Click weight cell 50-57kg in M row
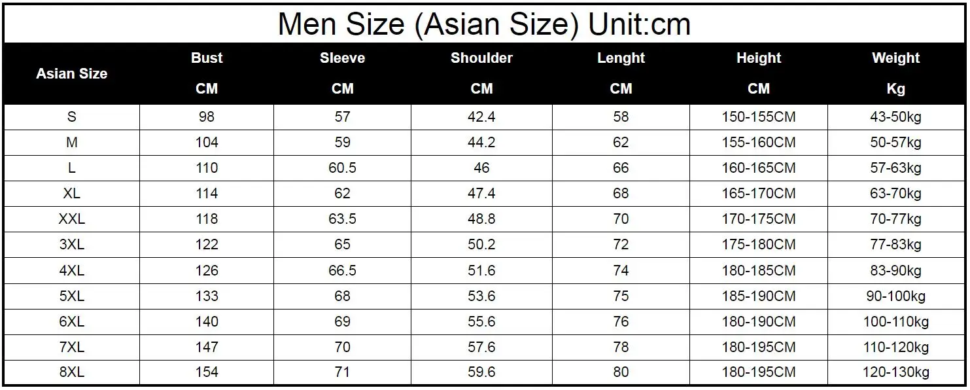The height and width of the screenshot is (390, 970). point(895,143)
